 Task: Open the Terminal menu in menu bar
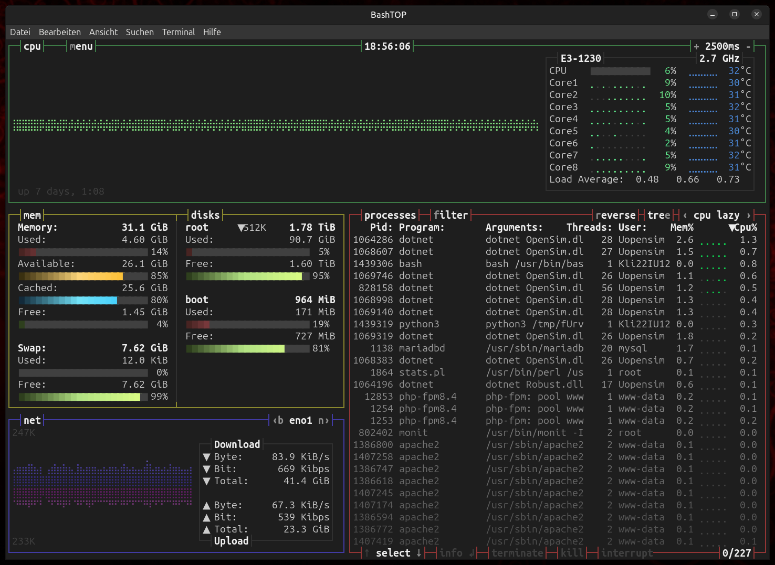pos(178,32)
